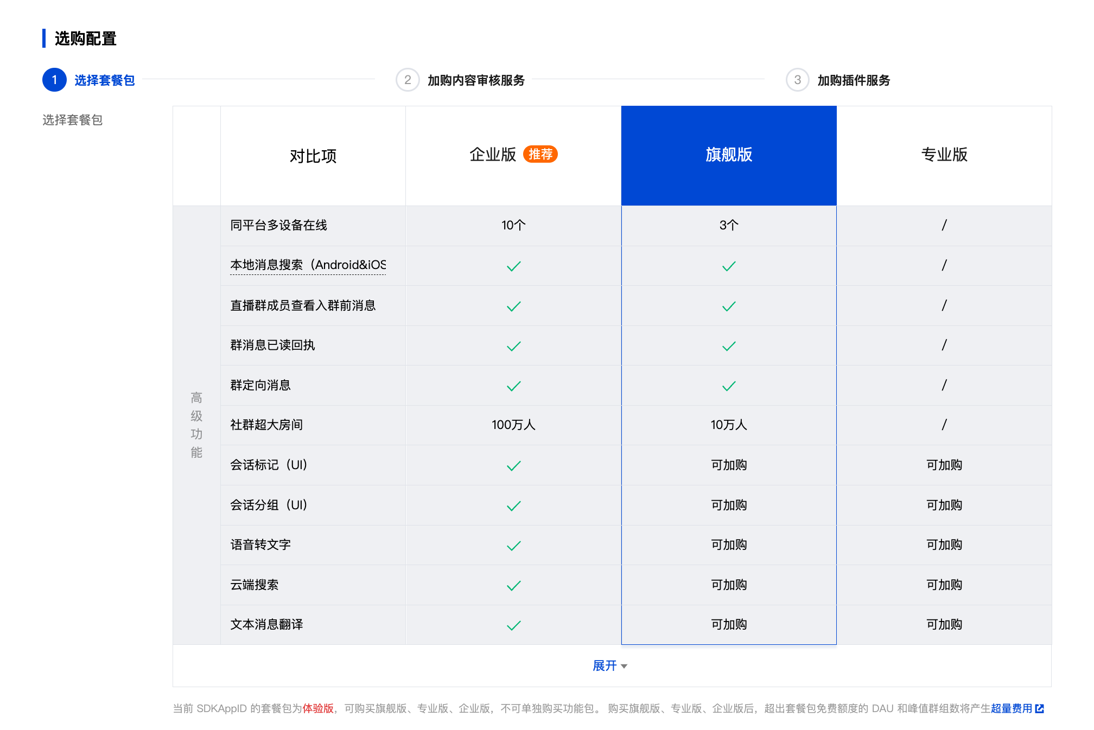The image size is (1094, 730).
Task: Click the 会话标记 (UI) row label
Action: pos(269,465)
